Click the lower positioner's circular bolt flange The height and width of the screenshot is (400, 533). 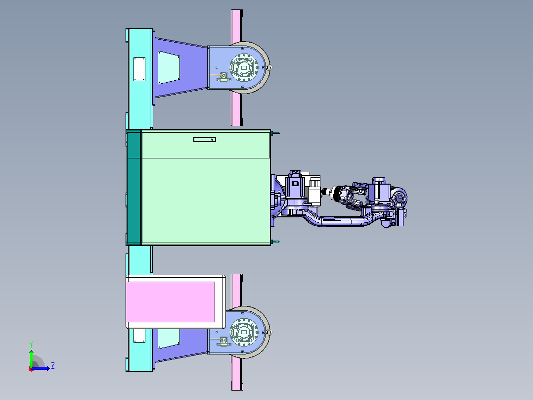click(x=244, y=332)
